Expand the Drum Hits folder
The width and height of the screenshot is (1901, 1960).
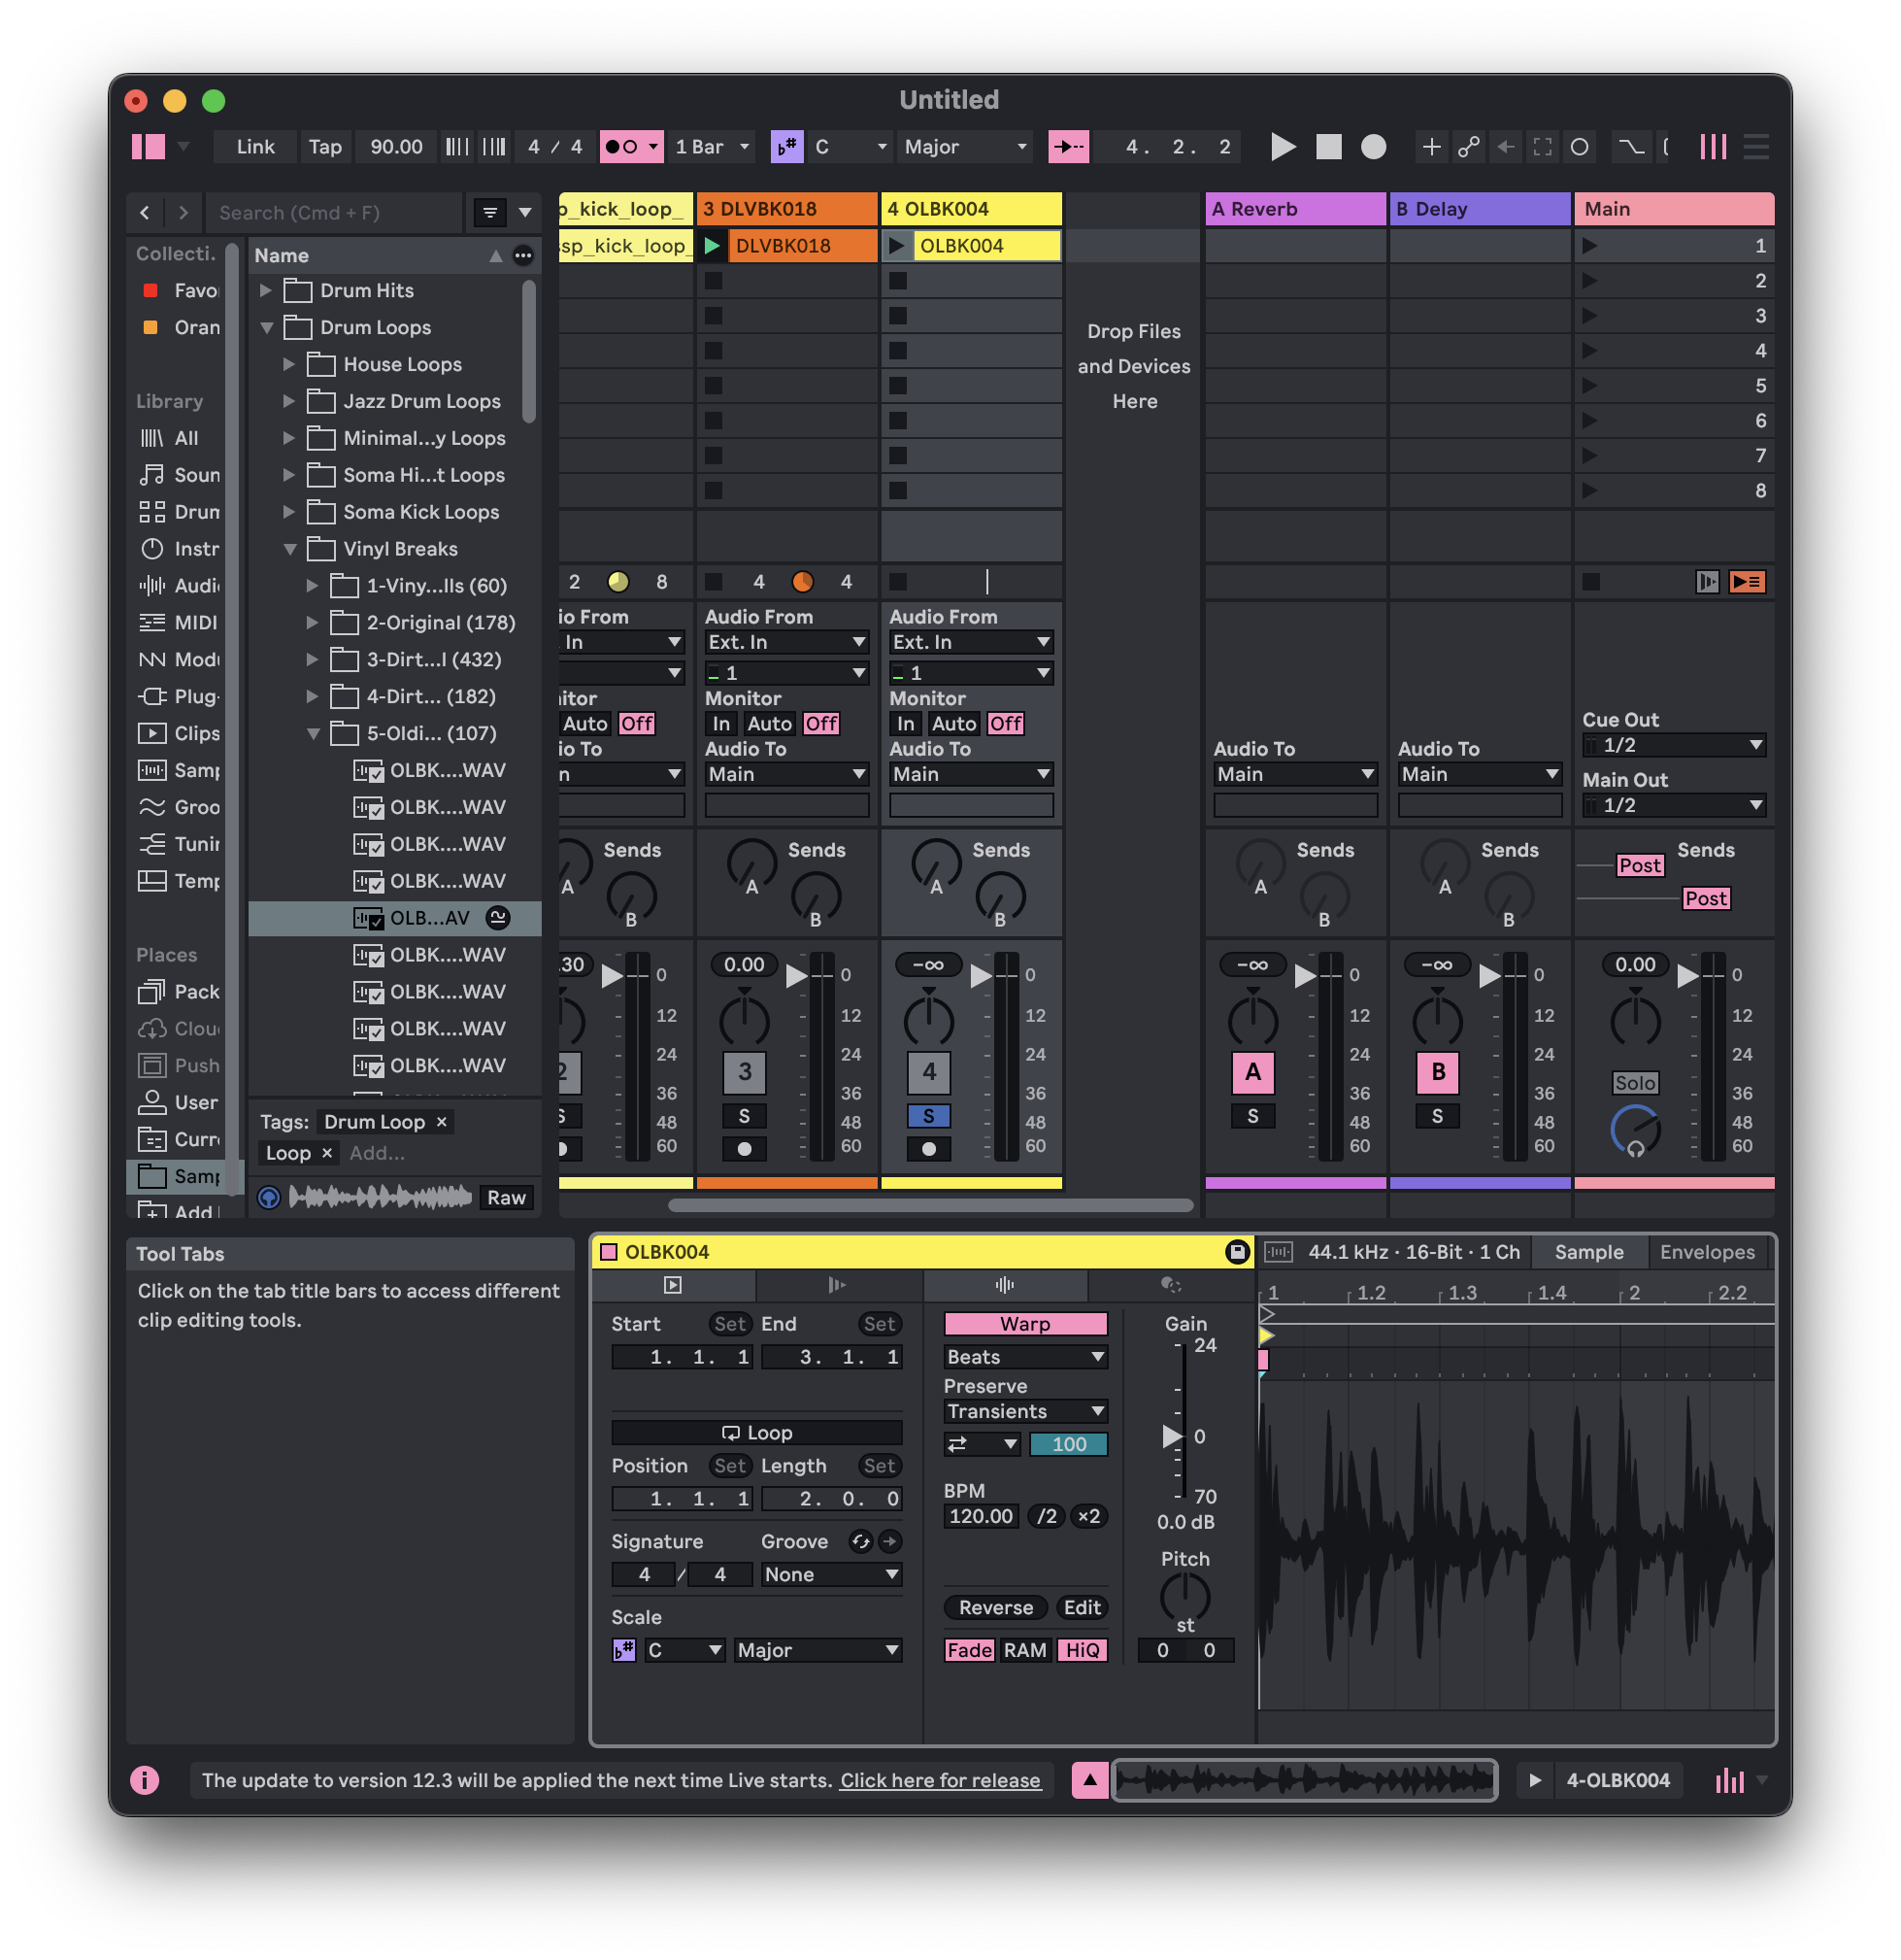click(x=266, y=291)
